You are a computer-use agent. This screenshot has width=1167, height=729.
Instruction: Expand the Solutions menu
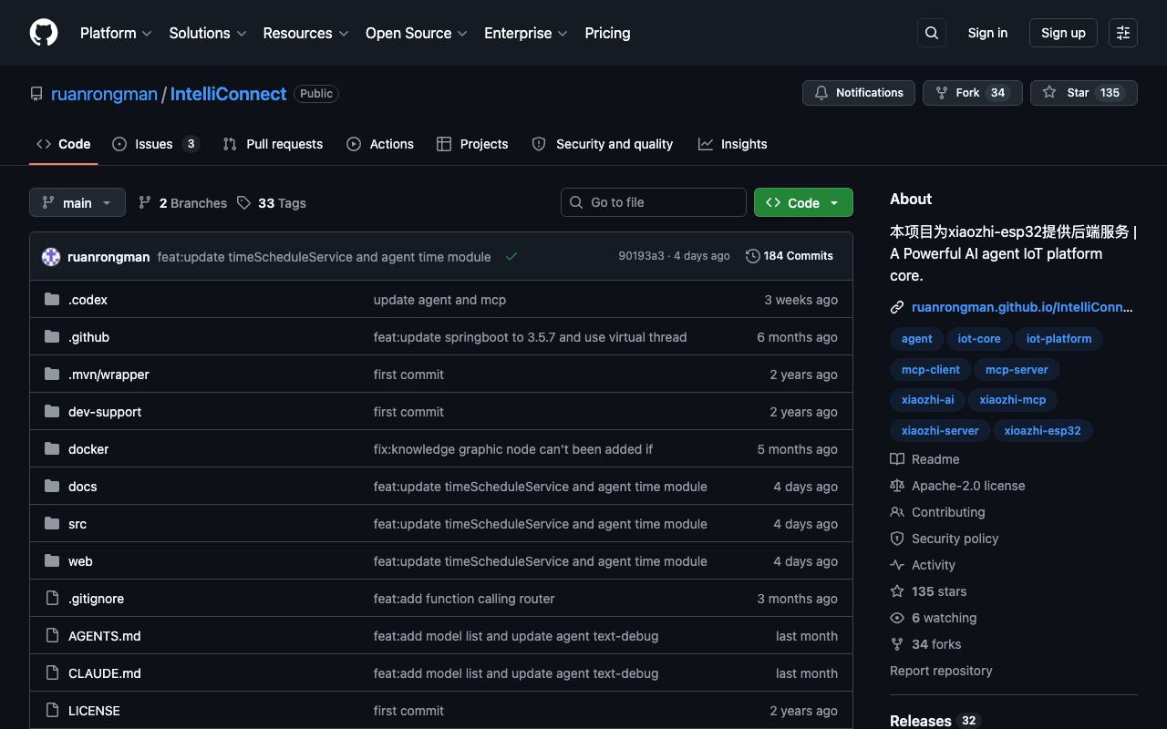208,33
